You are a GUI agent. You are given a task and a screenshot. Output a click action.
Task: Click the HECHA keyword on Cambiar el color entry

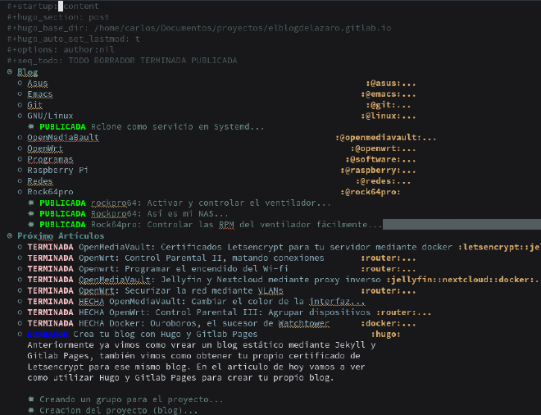pos(92,302)
